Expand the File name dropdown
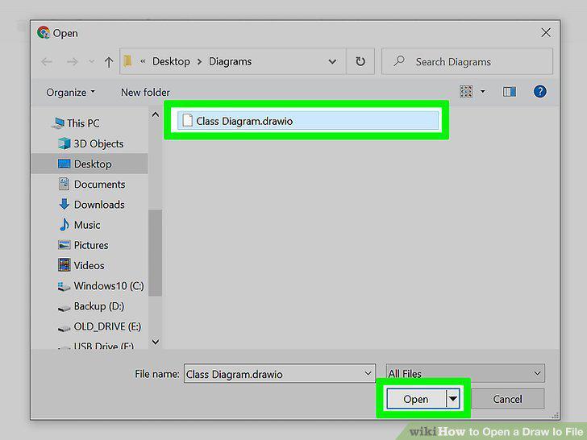 point(368,373)
